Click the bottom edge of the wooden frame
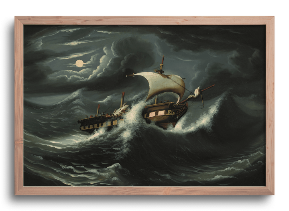 click(144, 191)
